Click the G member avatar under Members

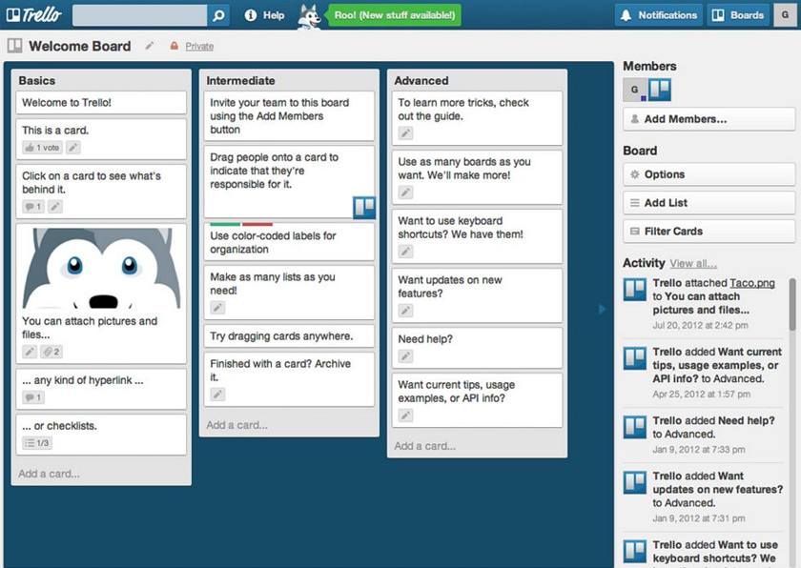pos(635,90)
